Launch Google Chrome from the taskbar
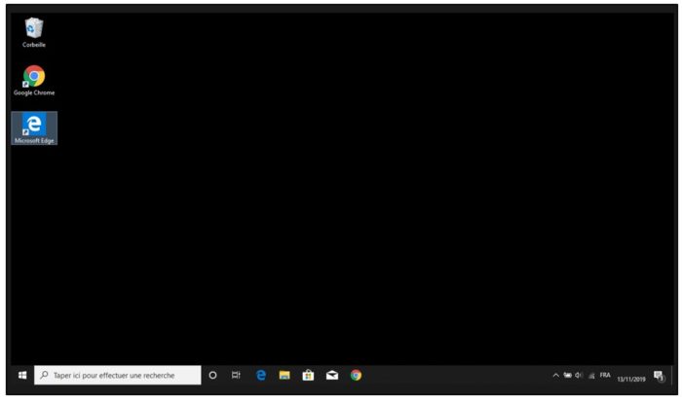This screenshot has height=401, width=682. click(x=356, y=375)
